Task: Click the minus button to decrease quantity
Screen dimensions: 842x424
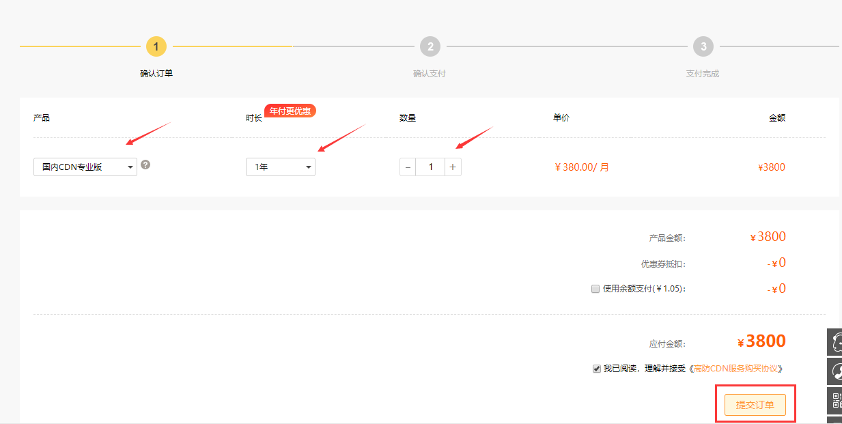Action: tap(408, 167)
